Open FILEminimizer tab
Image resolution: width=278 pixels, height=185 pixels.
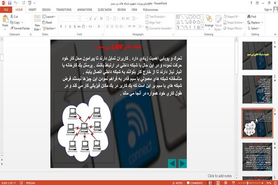coord(150,10)
